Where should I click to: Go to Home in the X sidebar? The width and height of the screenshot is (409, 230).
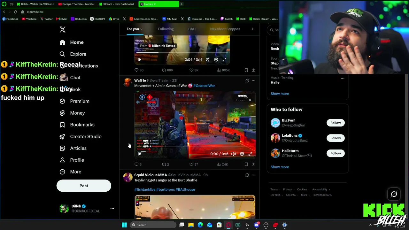72,42
